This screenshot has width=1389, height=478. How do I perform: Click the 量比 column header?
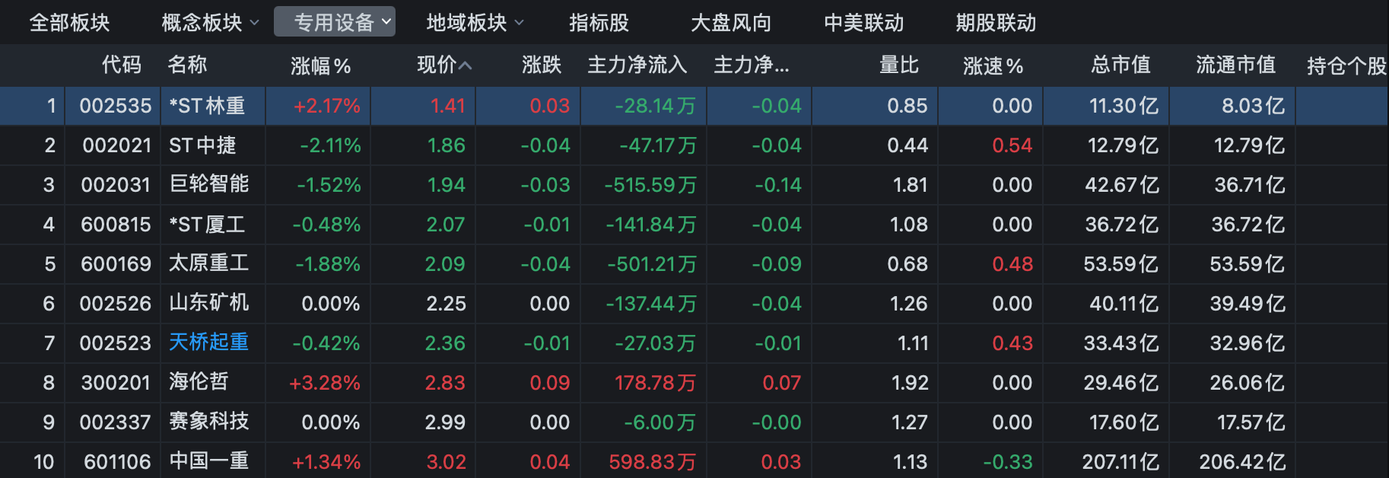click(x=898, y=65)
